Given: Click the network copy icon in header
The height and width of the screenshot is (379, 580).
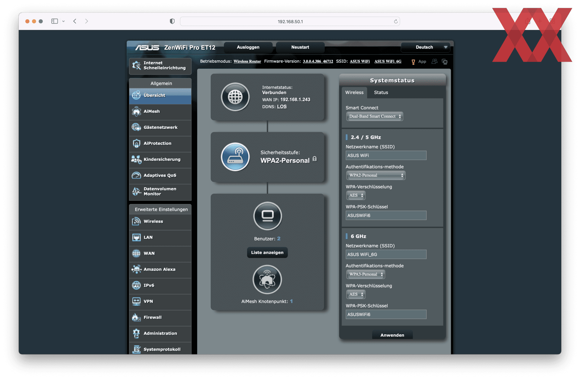Looking at the screenshot, I should point(445,62).
